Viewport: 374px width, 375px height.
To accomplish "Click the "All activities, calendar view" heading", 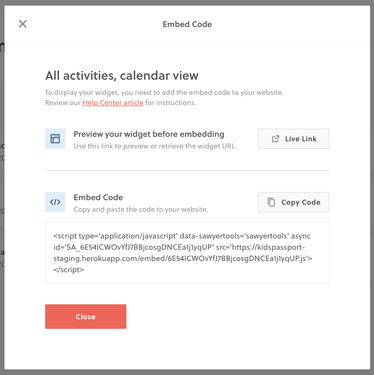I will tap(122, 76).
